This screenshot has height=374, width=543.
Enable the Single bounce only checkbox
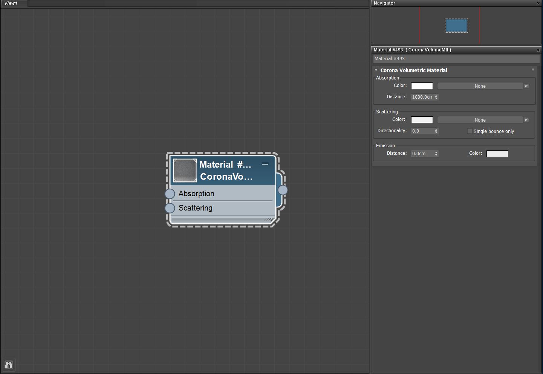(x=470, y=131)
